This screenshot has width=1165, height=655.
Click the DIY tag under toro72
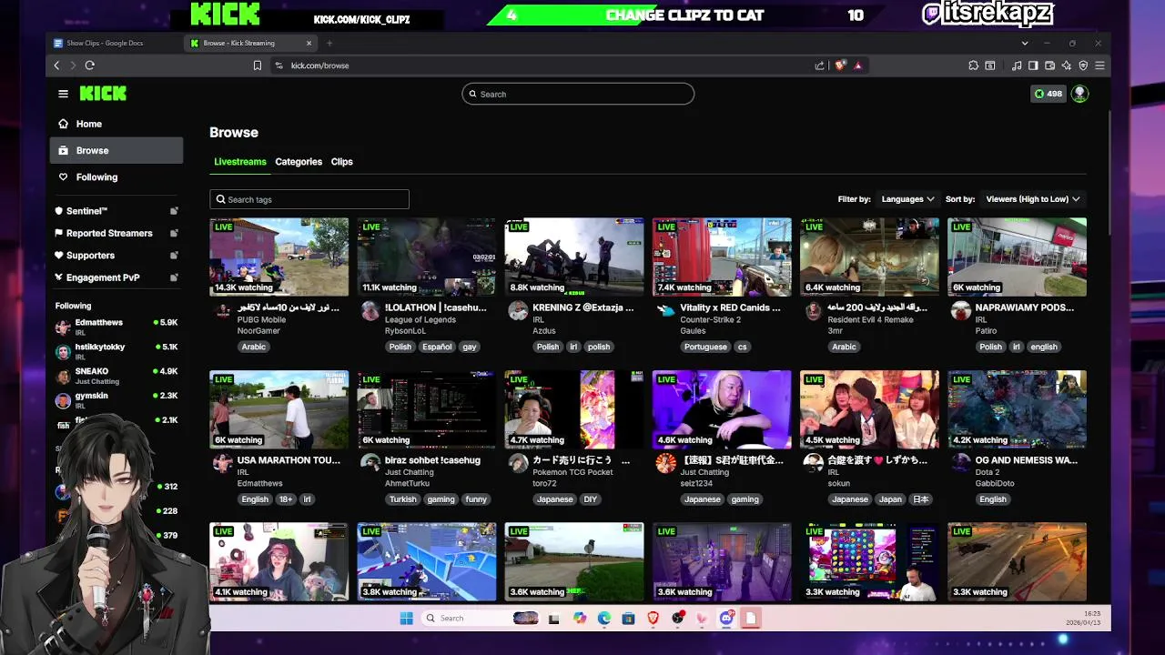[590, 499]
